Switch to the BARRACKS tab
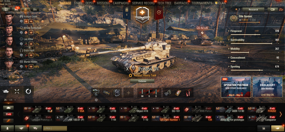This screenshot has height=132, width=285. pos(182,3)
